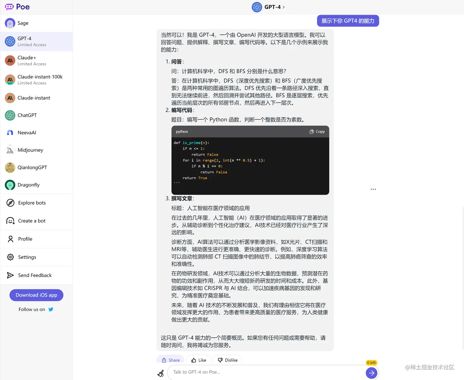Download the iOS app
Viewport: 464px width, 380px height.
click(37, 295)
